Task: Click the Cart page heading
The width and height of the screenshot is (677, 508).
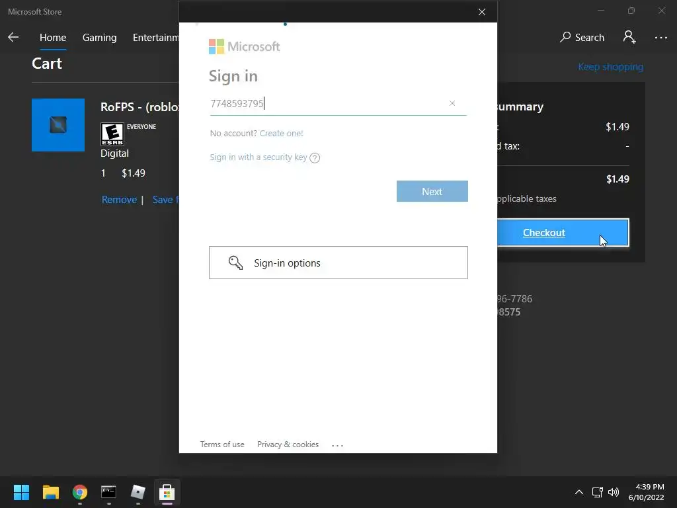Action: coord(47,63)
